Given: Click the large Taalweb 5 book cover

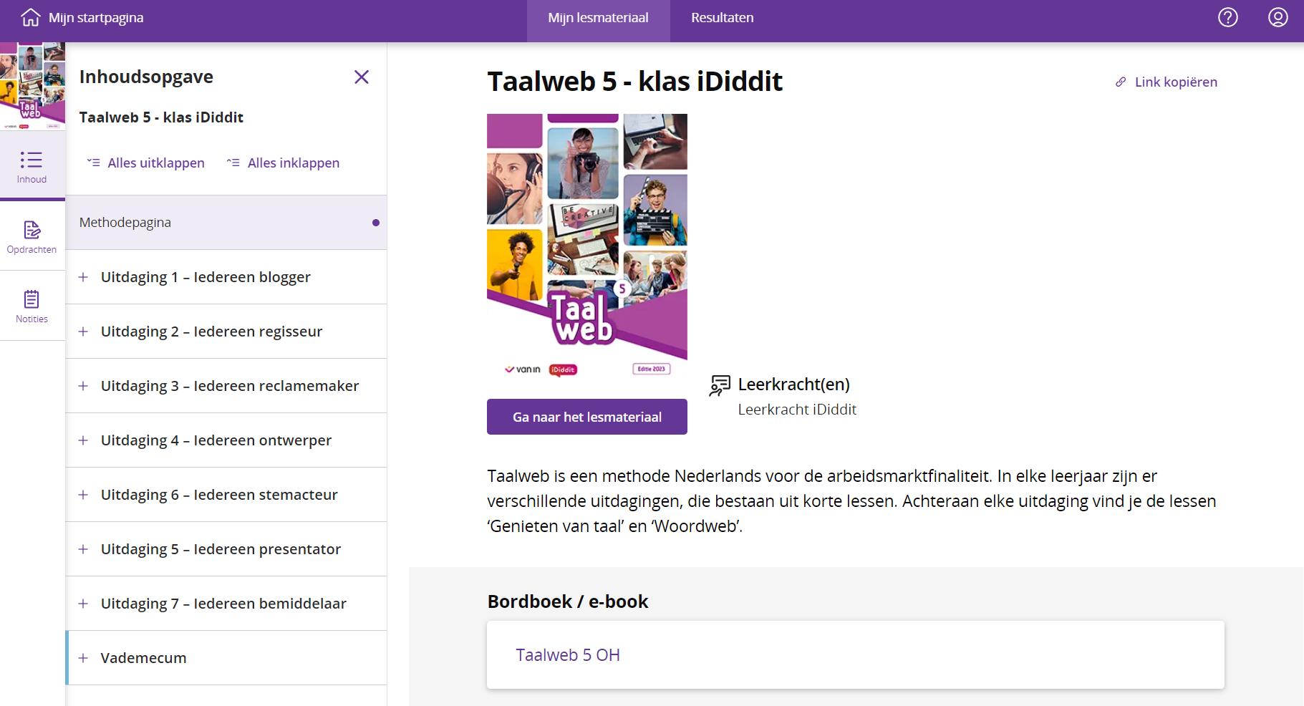Looking at the screenshot, I should [587, 247].
